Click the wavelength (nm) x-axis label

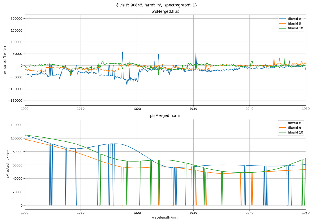coord(165,217)
